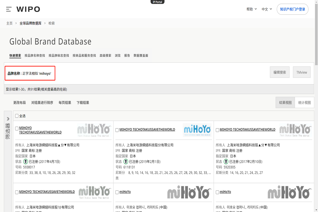
Task: Select the 统计视图 statistics view
Action: pyautogui.click(x=304, y=103)
